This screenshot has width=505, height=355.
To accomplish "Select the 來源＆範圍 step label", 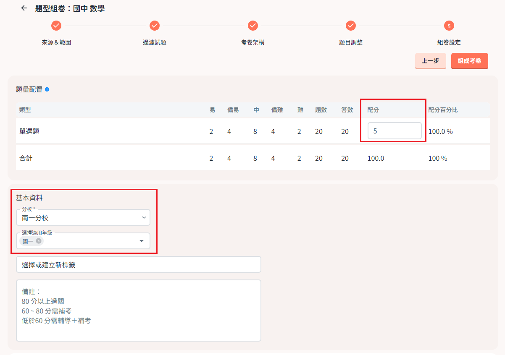I will tap(56, 42).
